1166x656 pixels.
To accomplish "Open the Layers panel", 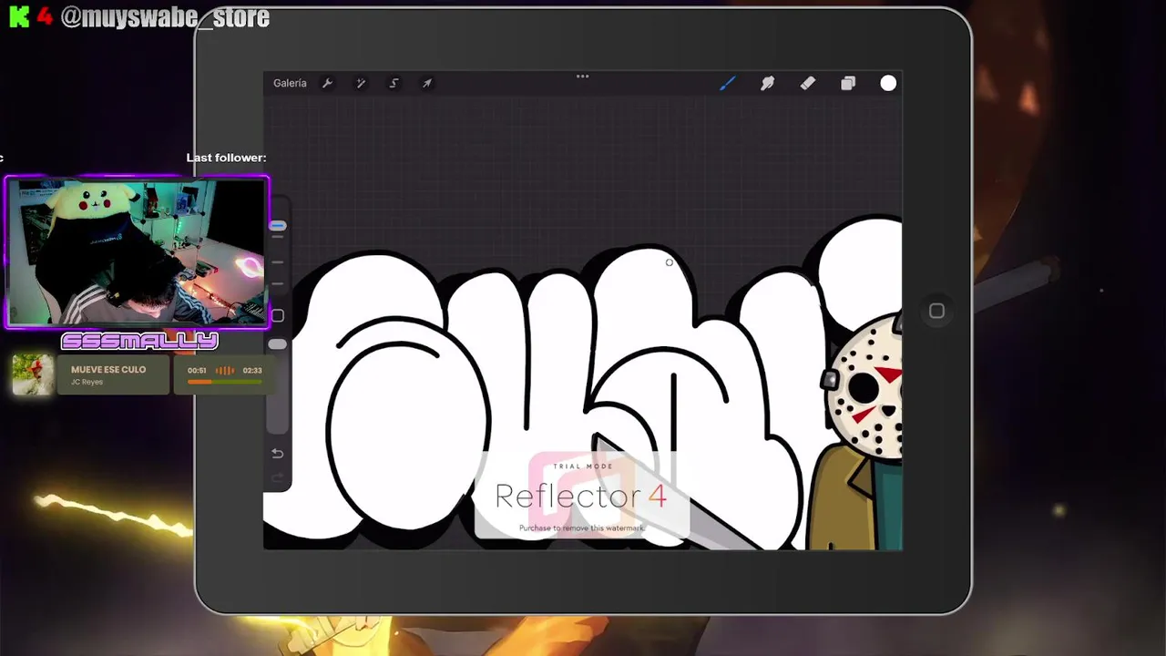I will [x=848, y=83].
